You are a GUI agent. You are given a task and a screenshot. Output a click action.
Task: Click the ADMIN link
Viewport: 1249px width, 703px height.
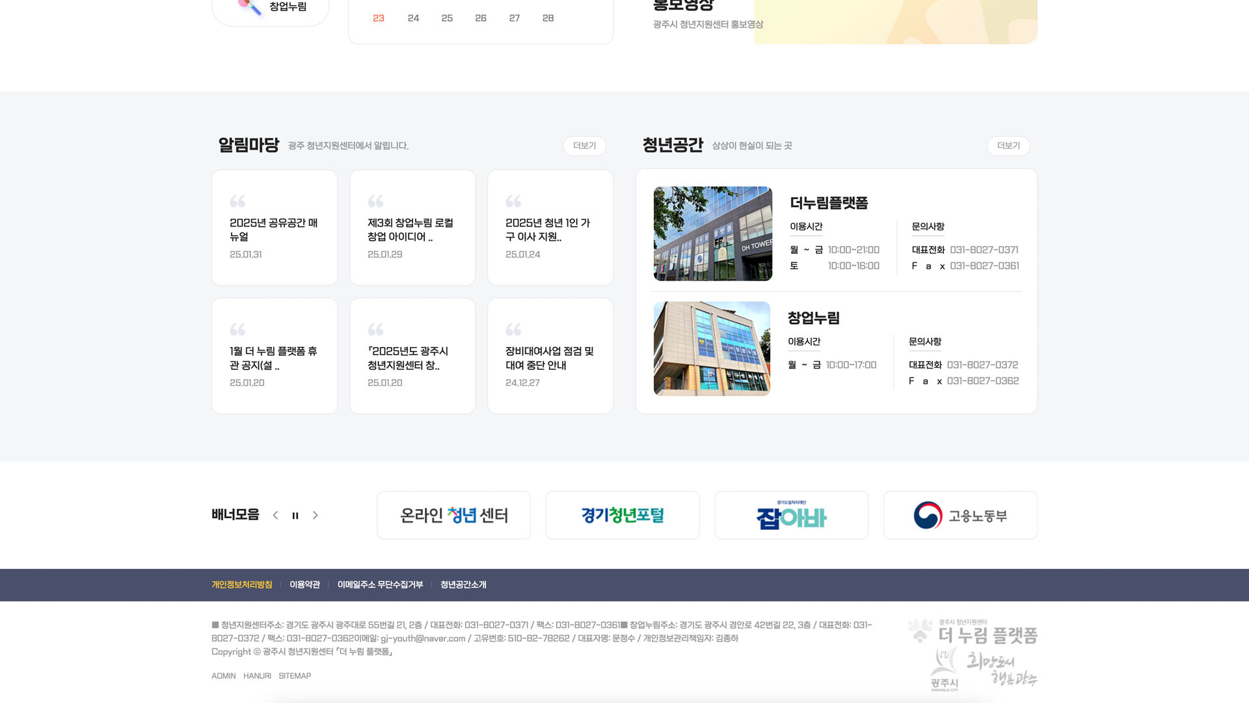224,676
